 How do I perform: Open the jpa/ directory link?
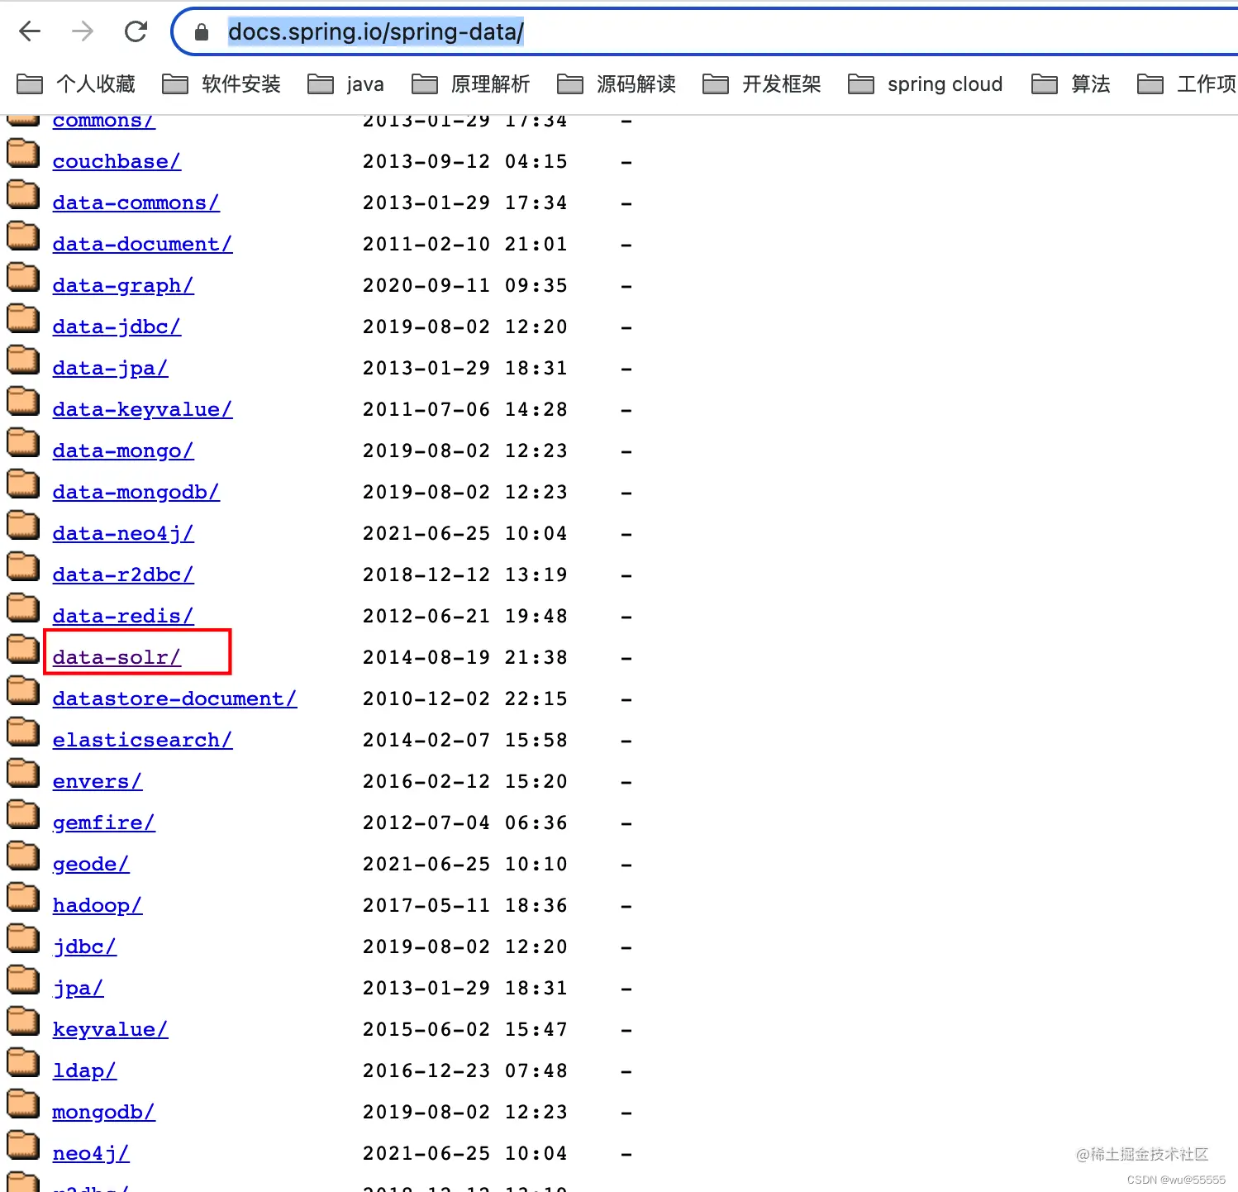coord(78,988)
